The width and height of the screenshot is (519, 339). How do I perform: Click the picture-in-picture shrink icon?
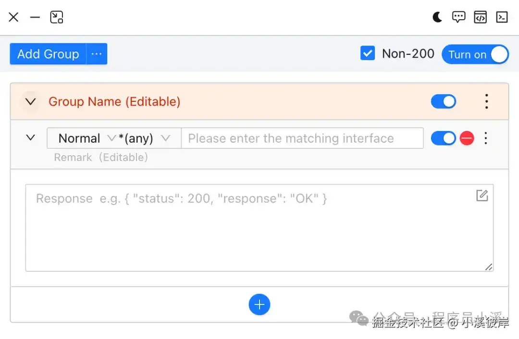(x=57, y=17)
